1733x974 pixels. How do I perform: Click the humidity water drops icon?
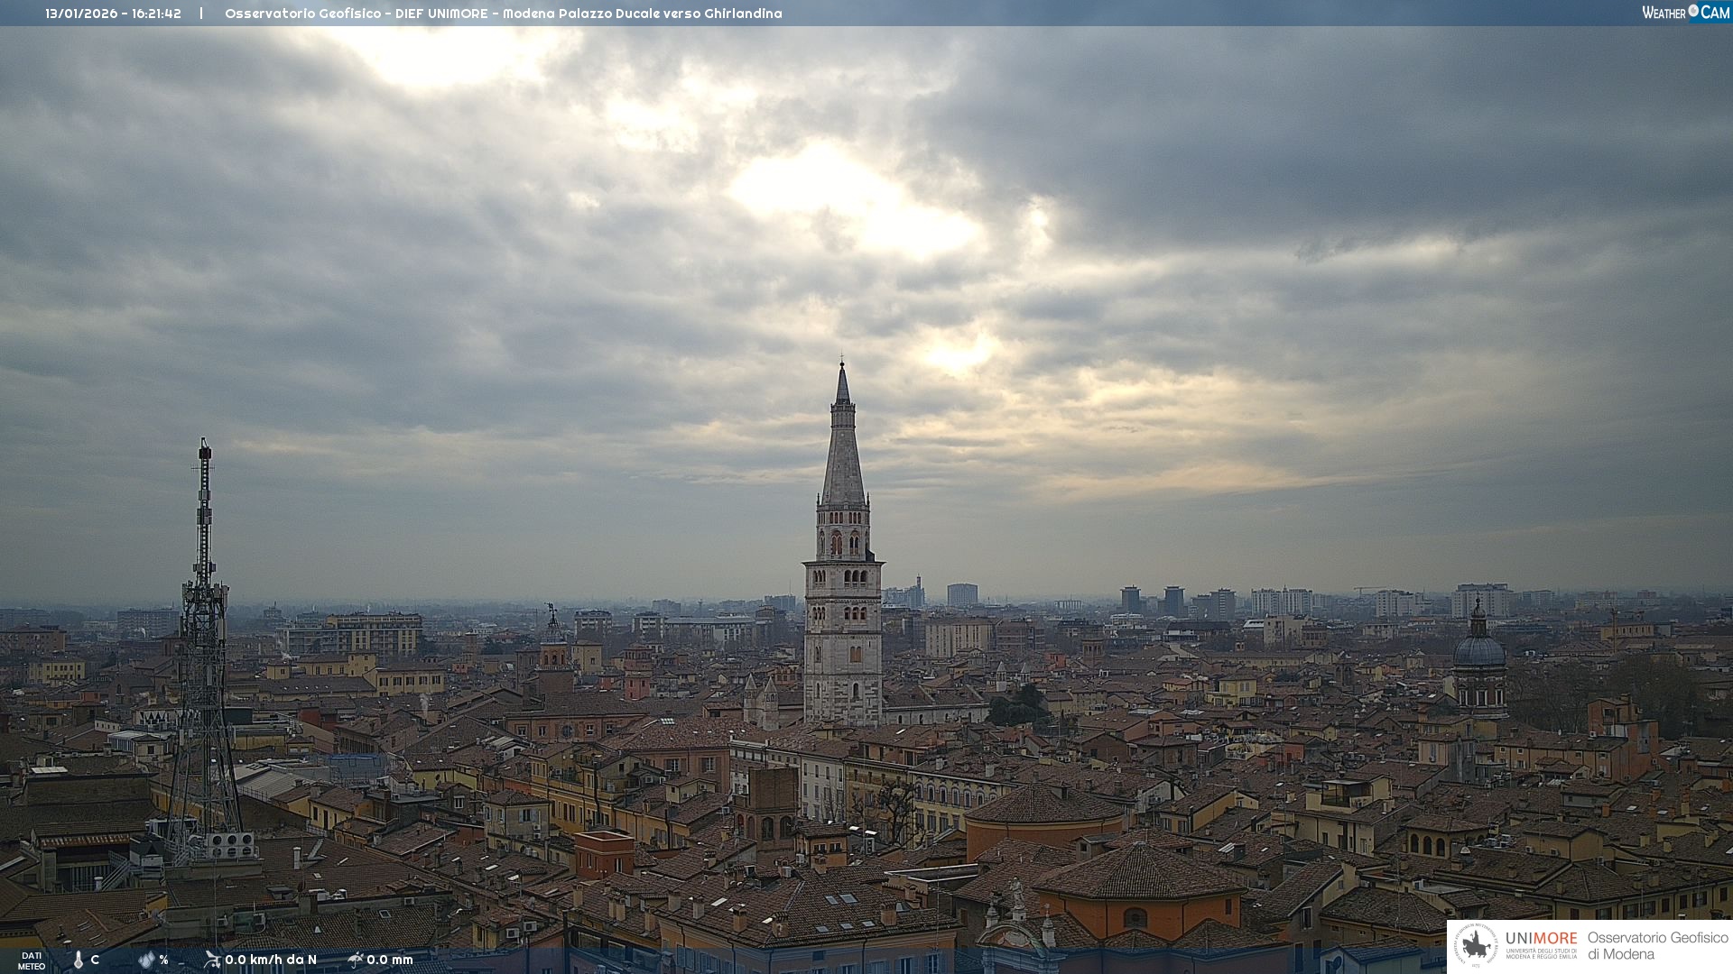[x=146, y=960]
